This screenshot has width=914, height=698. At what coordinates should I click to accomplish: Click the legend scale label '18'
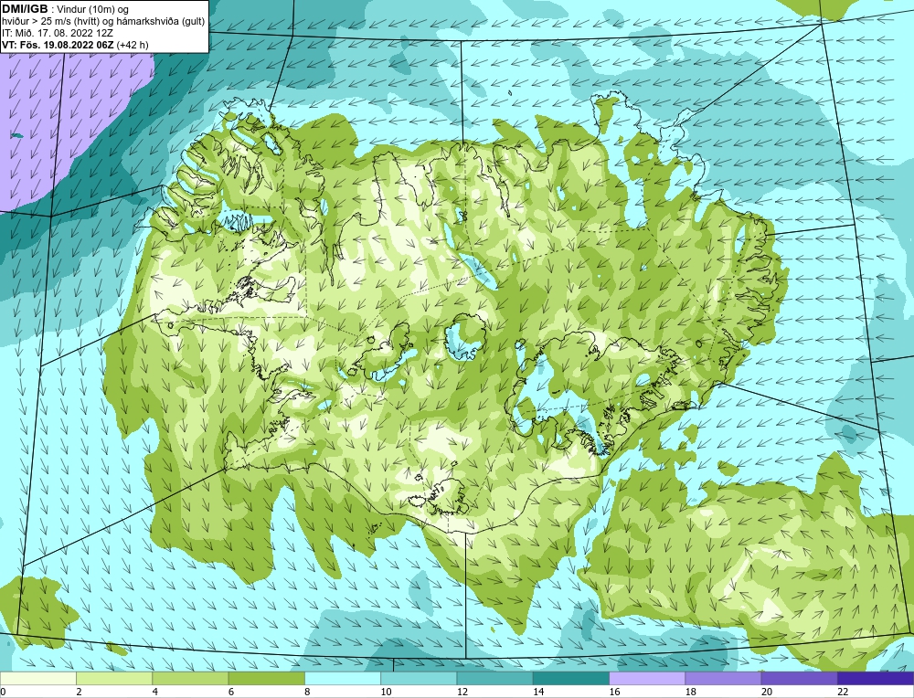689,692
